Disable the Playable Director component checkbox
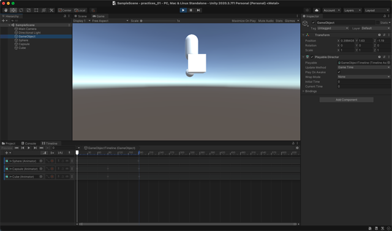This screenshot has width=392, height=231. click(x=312, y=57)
